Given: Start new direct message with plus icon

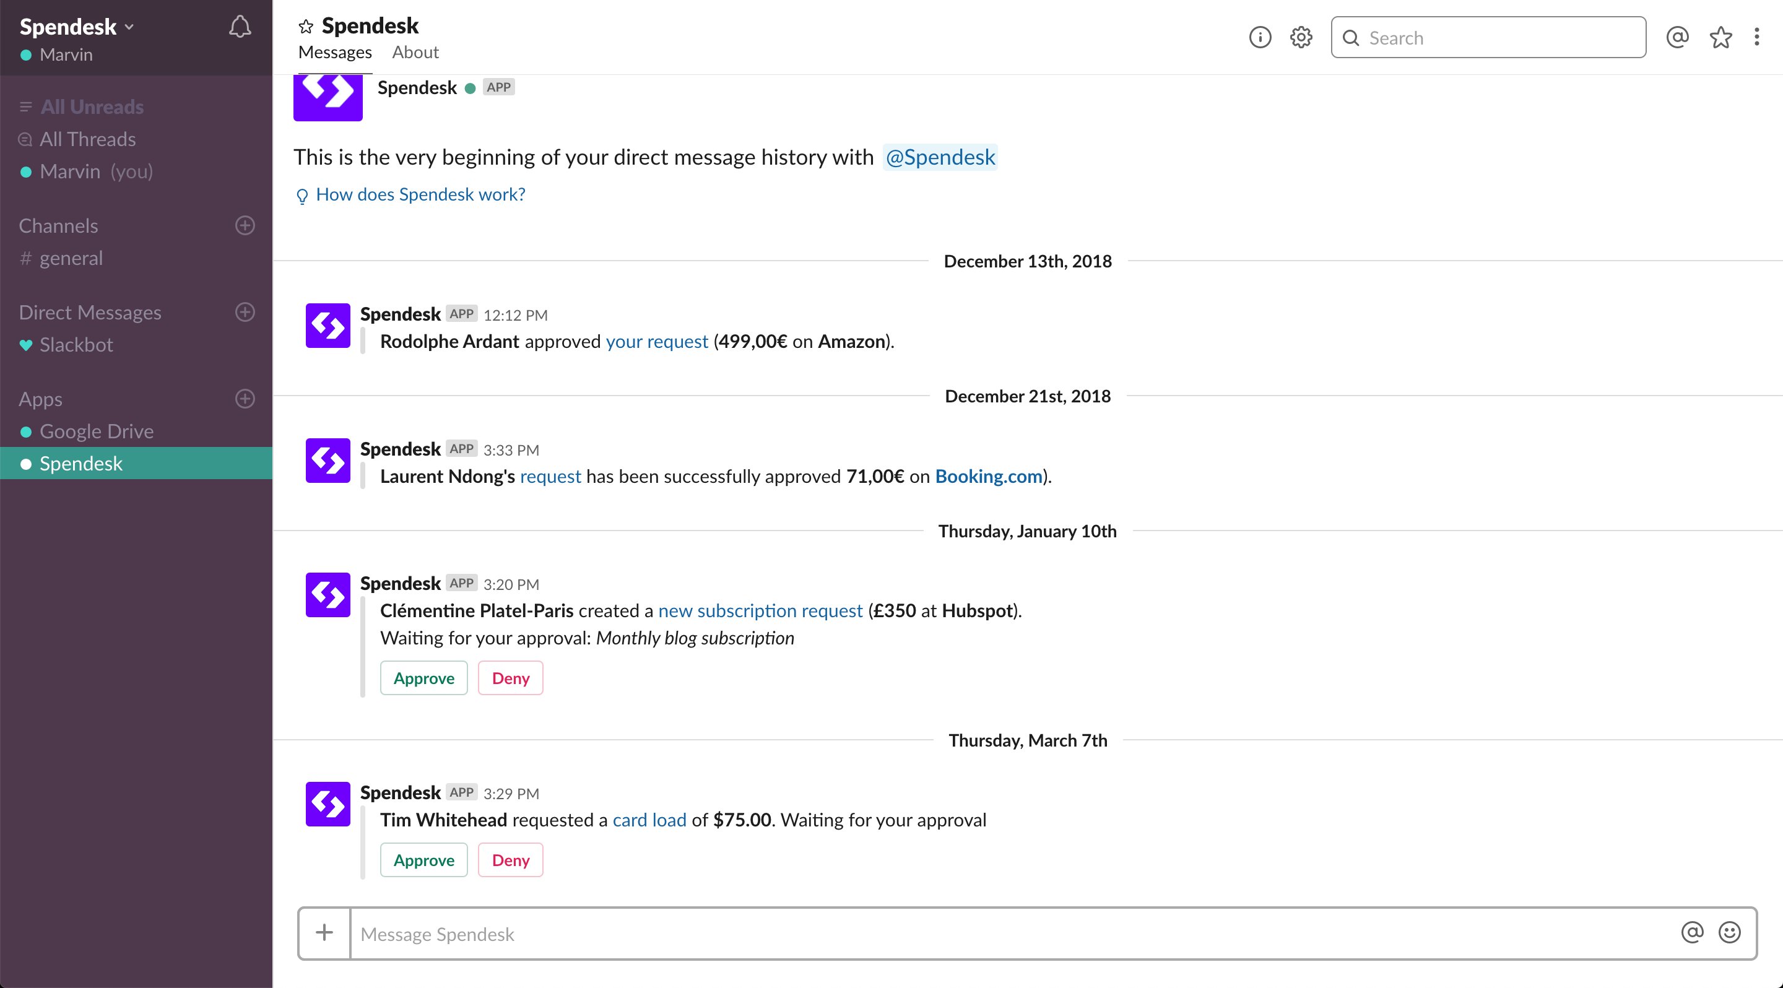Looking at the screenshot, I should tap(245, 312).
